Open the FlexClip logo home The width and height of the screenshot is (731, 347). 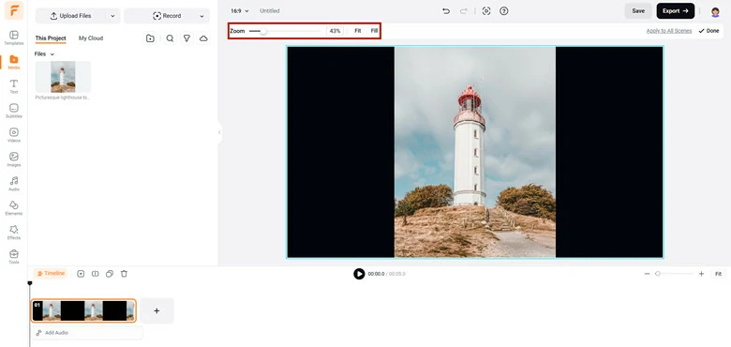(x=14, y=10)
